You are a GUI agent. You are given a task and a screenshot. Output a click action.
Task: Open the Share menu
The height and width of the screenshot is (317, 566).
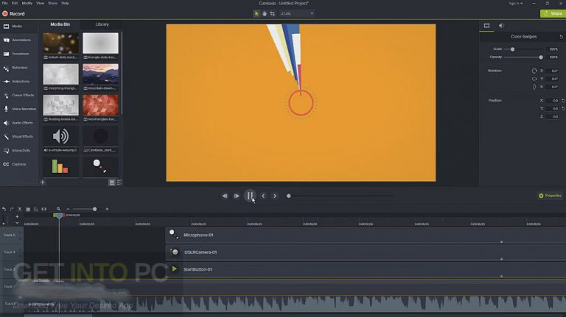pos(53,3)
